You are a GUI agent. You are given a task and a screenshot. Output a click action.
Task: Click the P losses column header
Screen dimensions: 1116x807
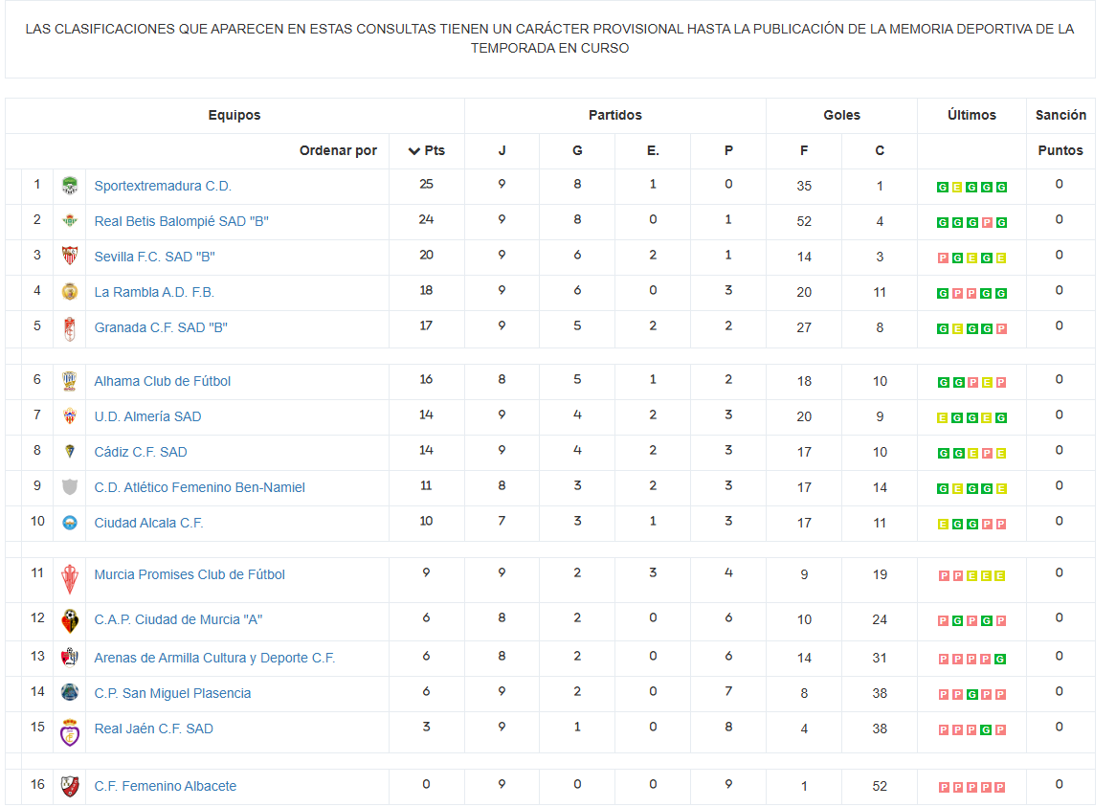tap(728, 151)
